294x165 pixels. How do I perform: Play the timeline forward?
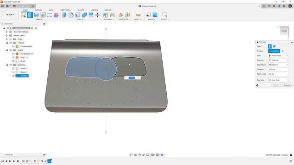click(x=10, y=161)
